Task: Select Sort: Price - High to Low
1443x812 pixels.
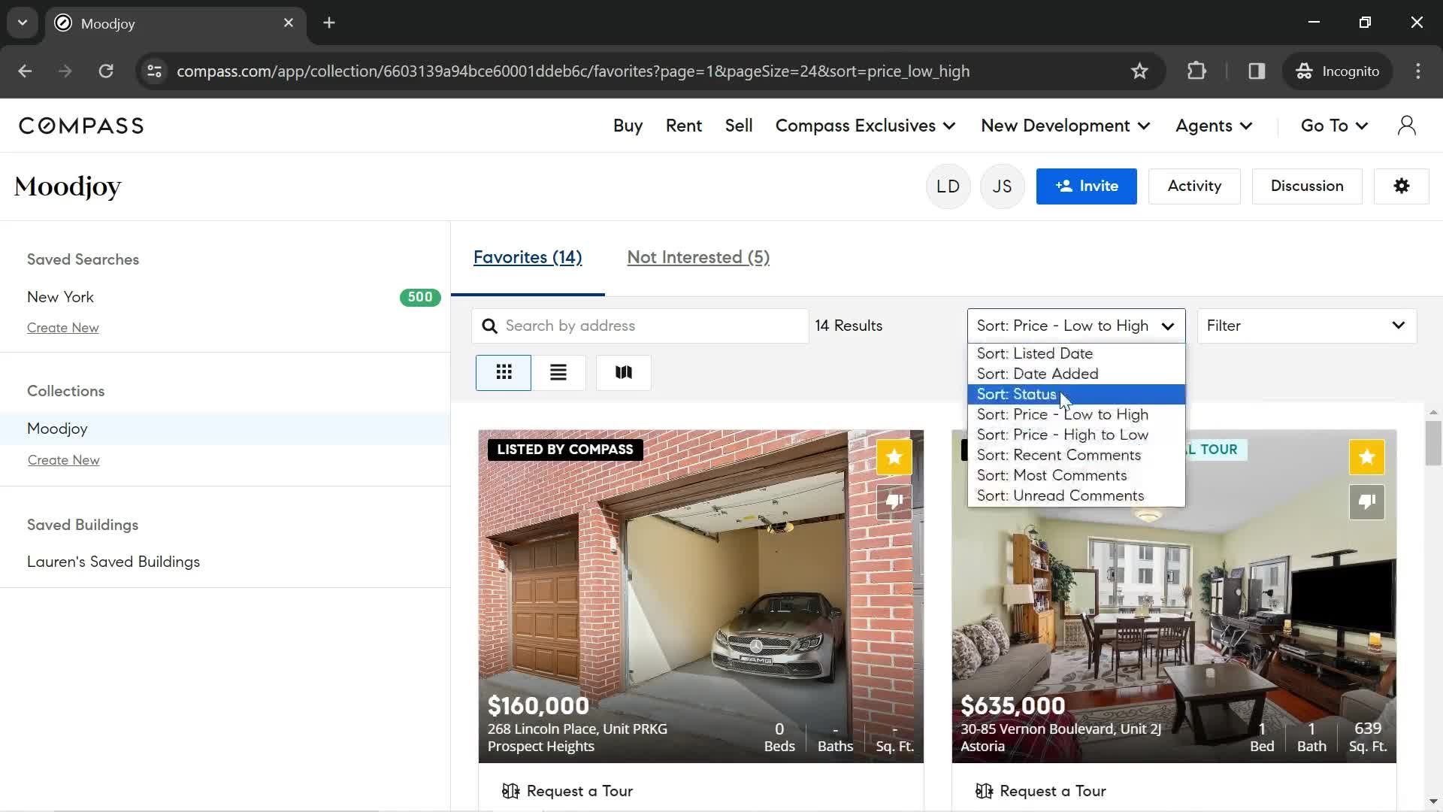Action: tap(1076, 435)
